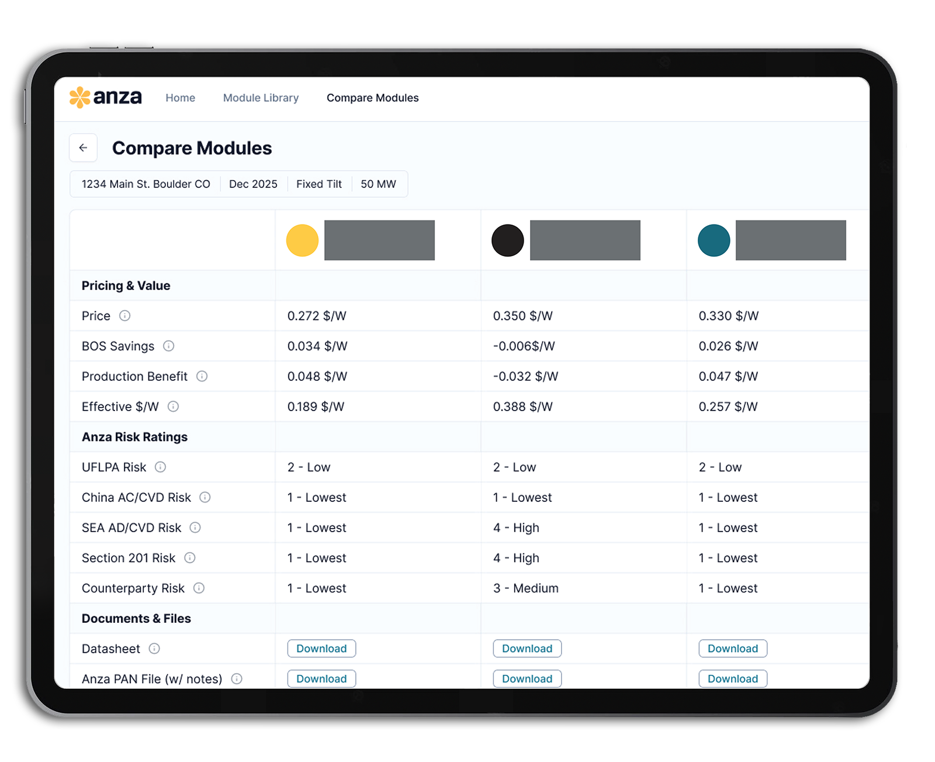
Task: Open the Datasheet info icon
Action: click(x=154, y=649)
